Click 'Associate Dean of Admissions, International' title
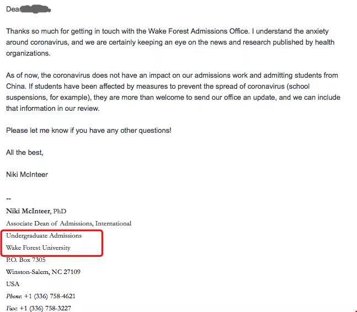 click(69, 223)
